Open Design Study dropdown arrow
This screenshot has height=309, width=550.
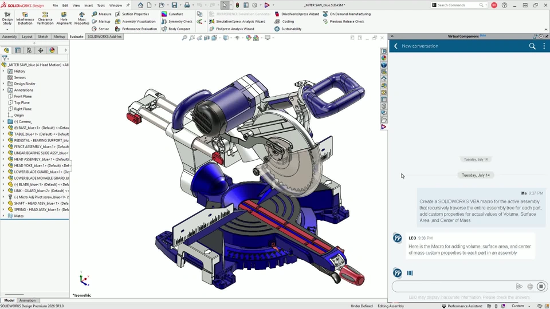[x=7, y=29]
